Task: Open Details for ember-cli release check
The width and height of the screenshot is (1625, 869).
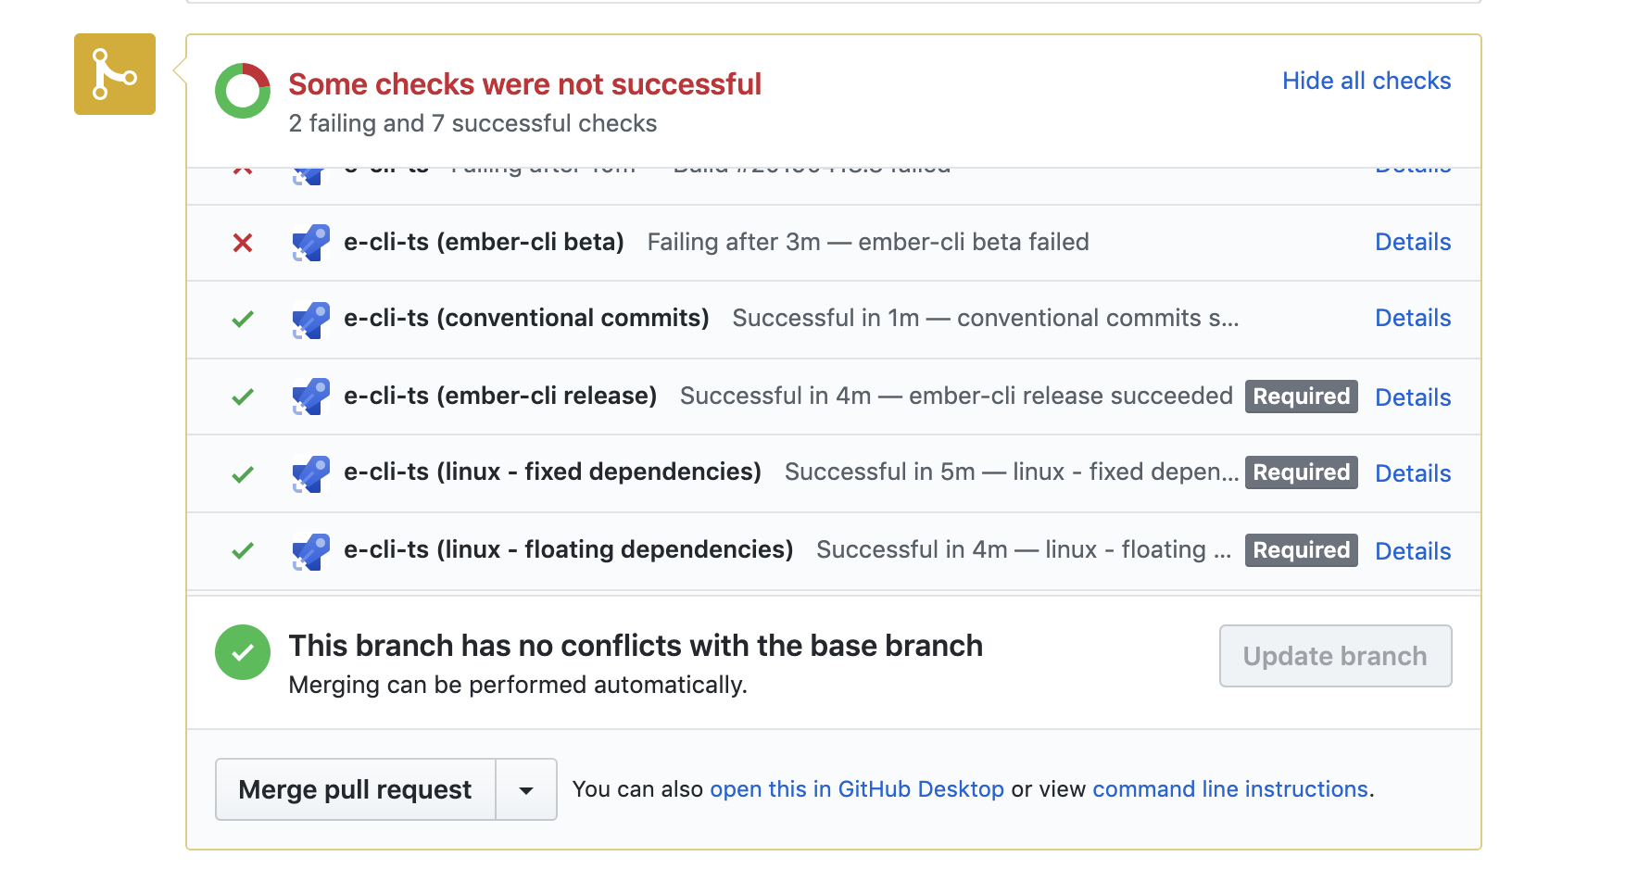Action: (1413, 397)
